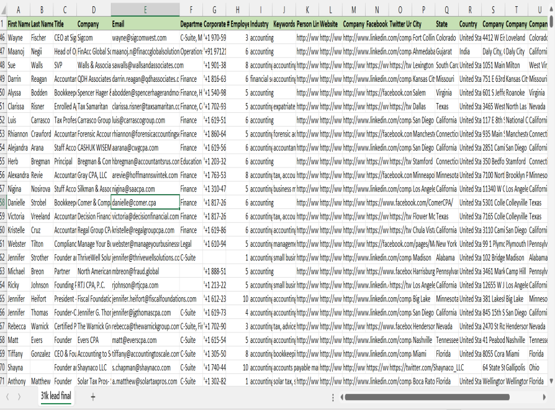Click the previous sheet navigation arrow
Image resolution: width=555 pixels, height=410 pixels.
click(7, 396)
